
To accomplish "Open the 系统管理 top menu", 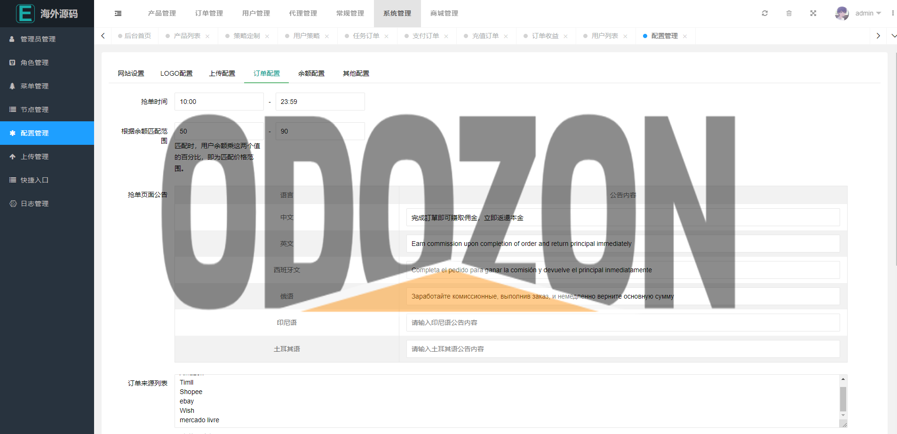I will [397, 13].
